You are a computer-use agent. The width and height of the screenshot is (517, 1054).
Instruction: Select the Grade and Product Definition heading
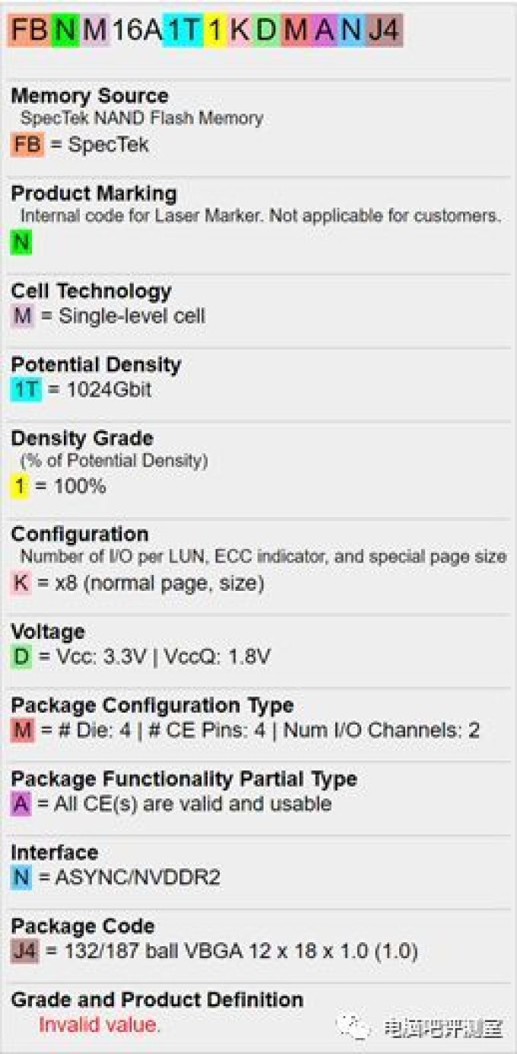click(157, 999)
